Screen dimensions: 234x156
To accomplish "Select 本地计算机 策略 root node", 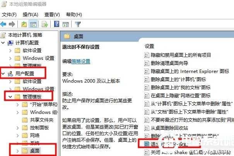I will click(25, 35).
